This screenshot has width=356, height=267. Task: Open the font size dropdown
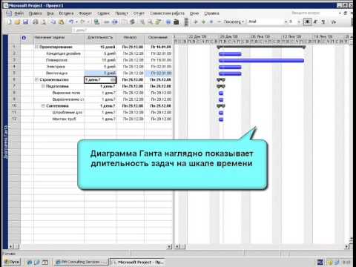click(x=299, y=22)
